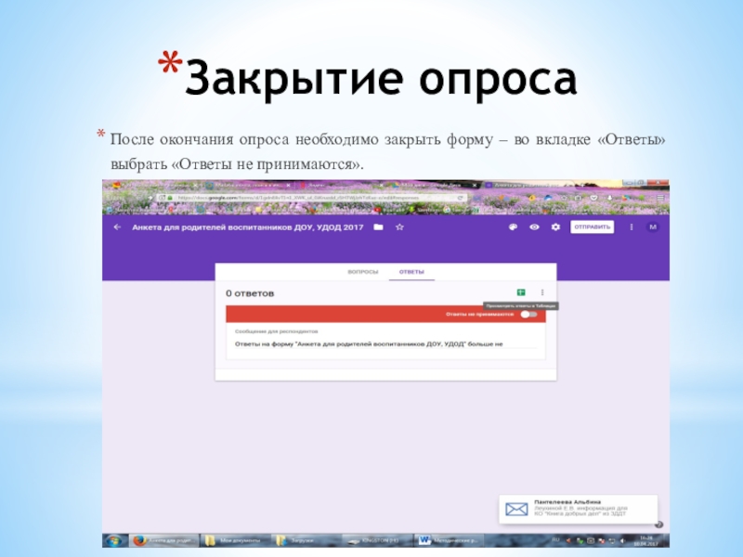Click the taskbar clock
Viewport: 743px width, 557px height.
(645, 540)
